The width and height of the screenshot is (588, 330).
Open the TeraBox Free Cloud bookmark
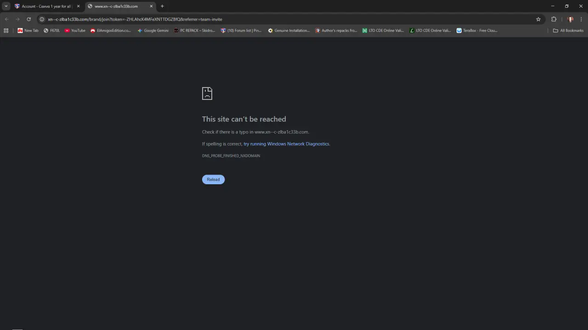477,31
